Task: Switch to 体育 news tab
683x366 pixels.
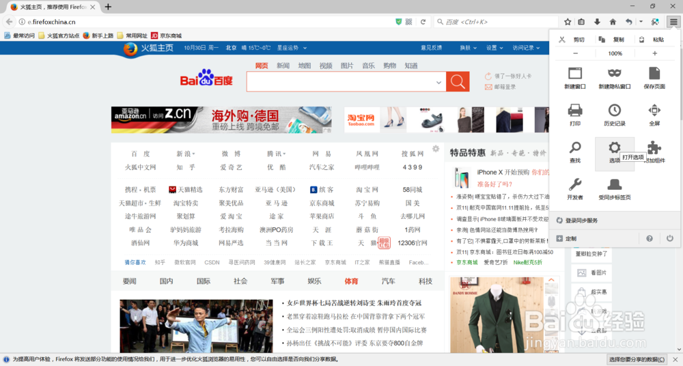Action: (351, 281)
